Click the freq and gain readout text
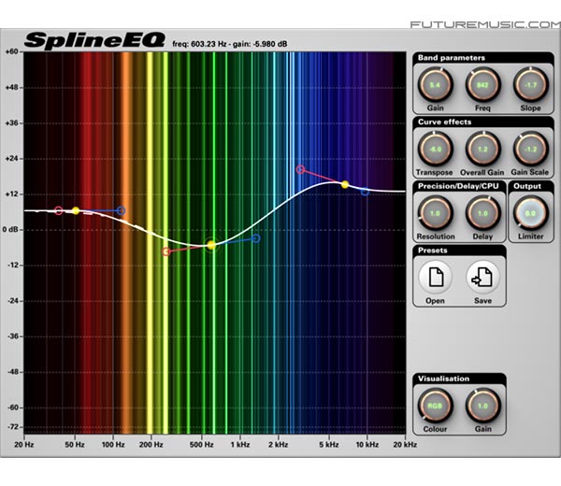 point(230,44)
